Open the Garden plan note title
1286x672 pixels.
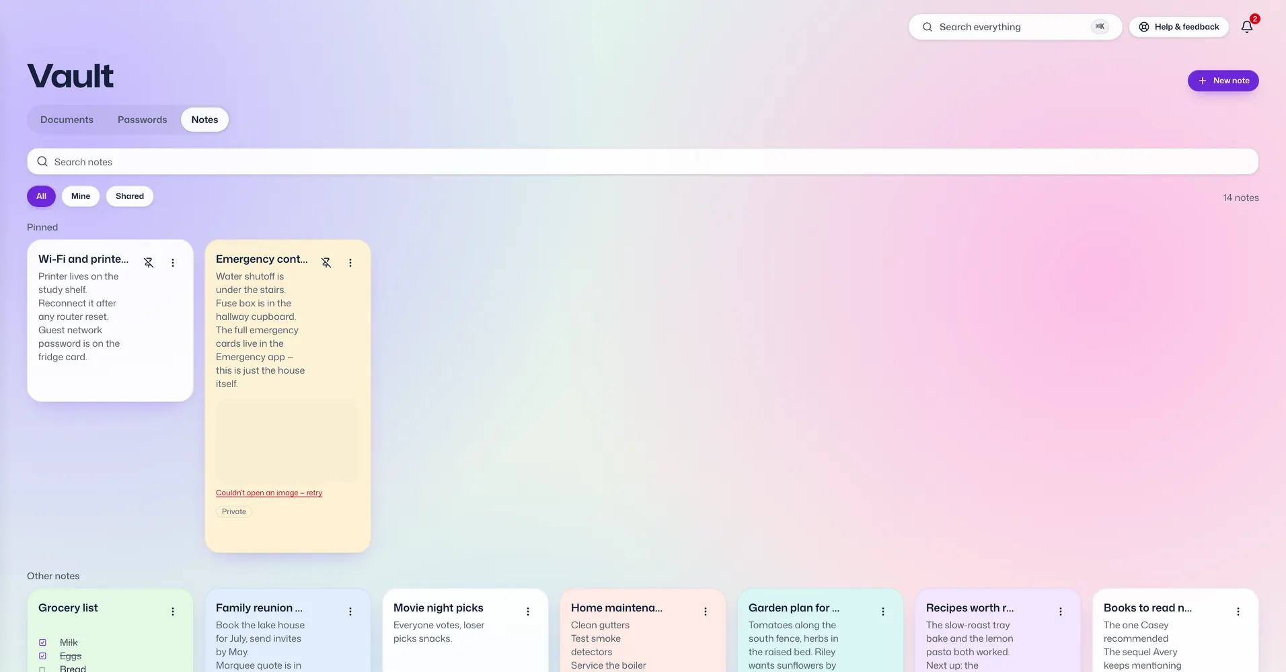pos(794,607)
